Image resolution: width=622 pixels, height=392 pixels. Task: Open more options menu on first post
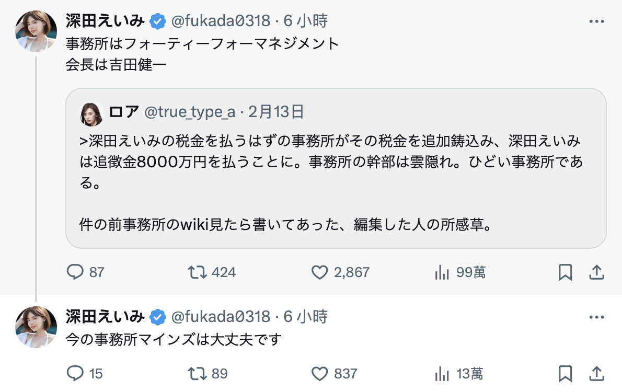pyautogui.click(x=596, y=21)
